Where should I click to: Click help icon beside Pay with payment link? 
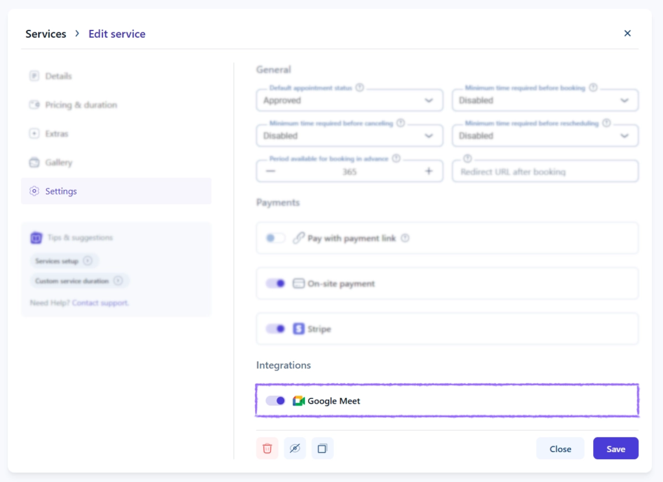405,238
